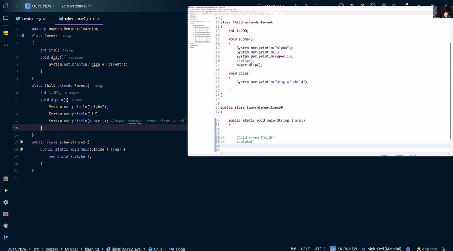The image size is (453, 251).
Task: Open the Project tool window folder icon
Action: pyautogui.click(x=6, y=34)
